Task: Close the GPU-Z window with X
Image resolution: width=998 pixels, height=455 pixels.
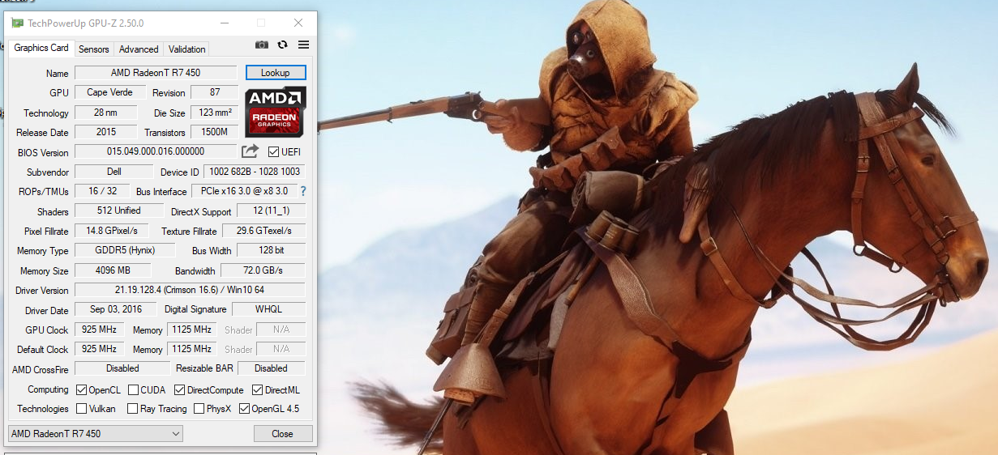Action: (298, 23)
